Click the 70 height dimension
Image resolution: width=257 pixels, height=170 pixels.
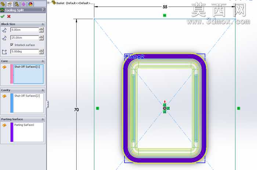coord(76,110)
